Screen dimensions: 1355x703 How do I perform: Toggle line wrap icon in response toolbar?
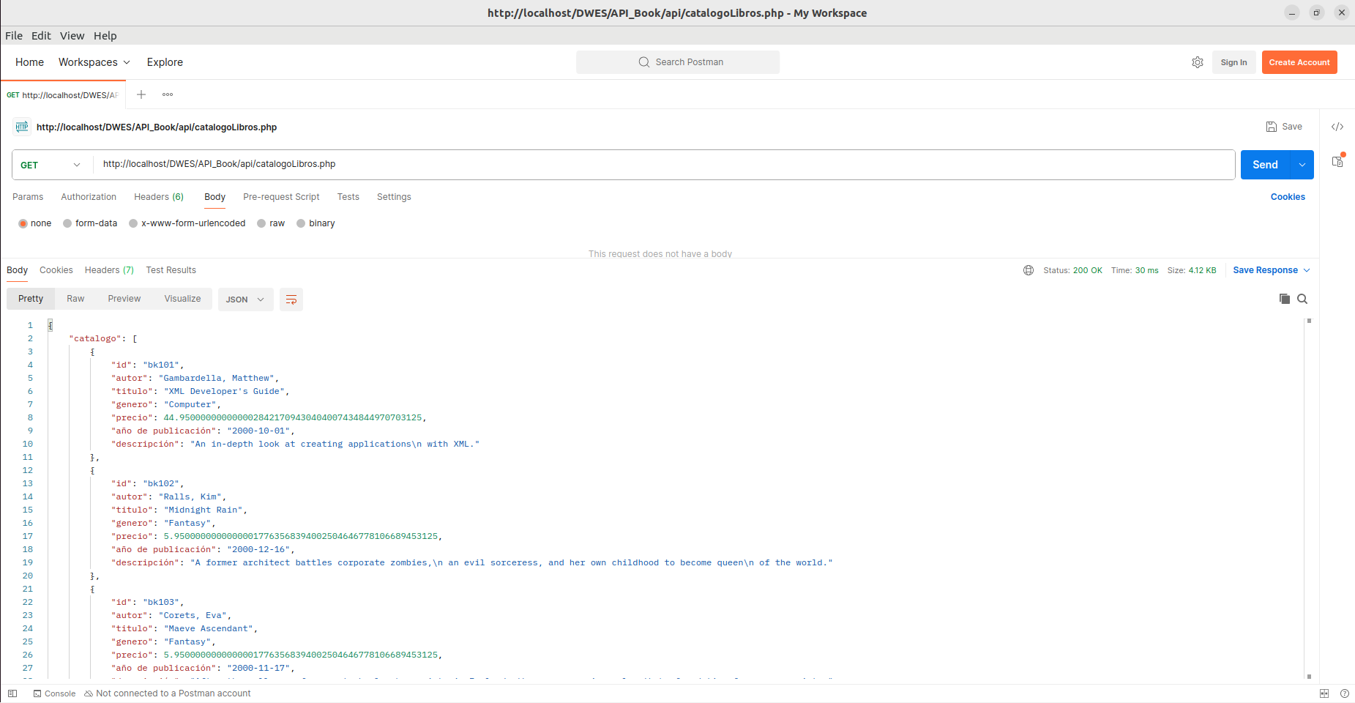point(291,300)
